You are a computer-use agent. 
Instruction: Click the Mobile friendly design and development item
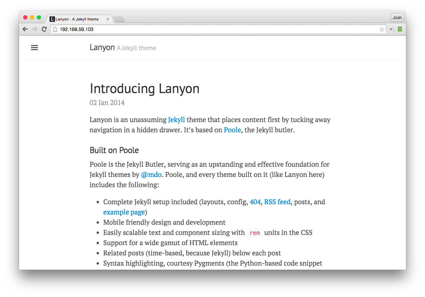coord(165,222)
